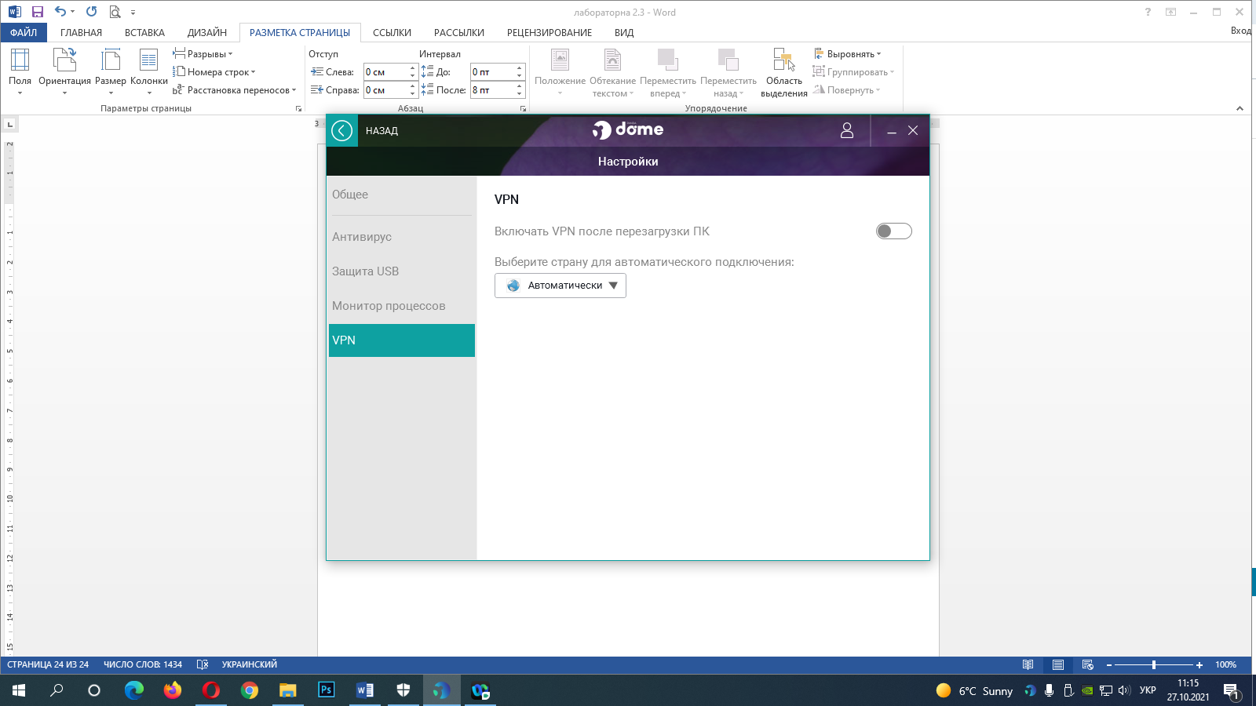Switch to the РЕЦЕНЗИРОВАНИЕ ribbon tab
This screenshot has width=1256, height=706.
(x=549, y=32)
